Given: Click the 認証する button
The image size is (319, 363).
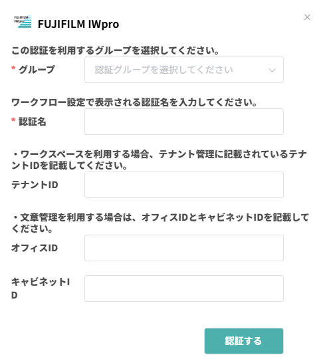Looking at the screenshot, I should tap(244, 341).
